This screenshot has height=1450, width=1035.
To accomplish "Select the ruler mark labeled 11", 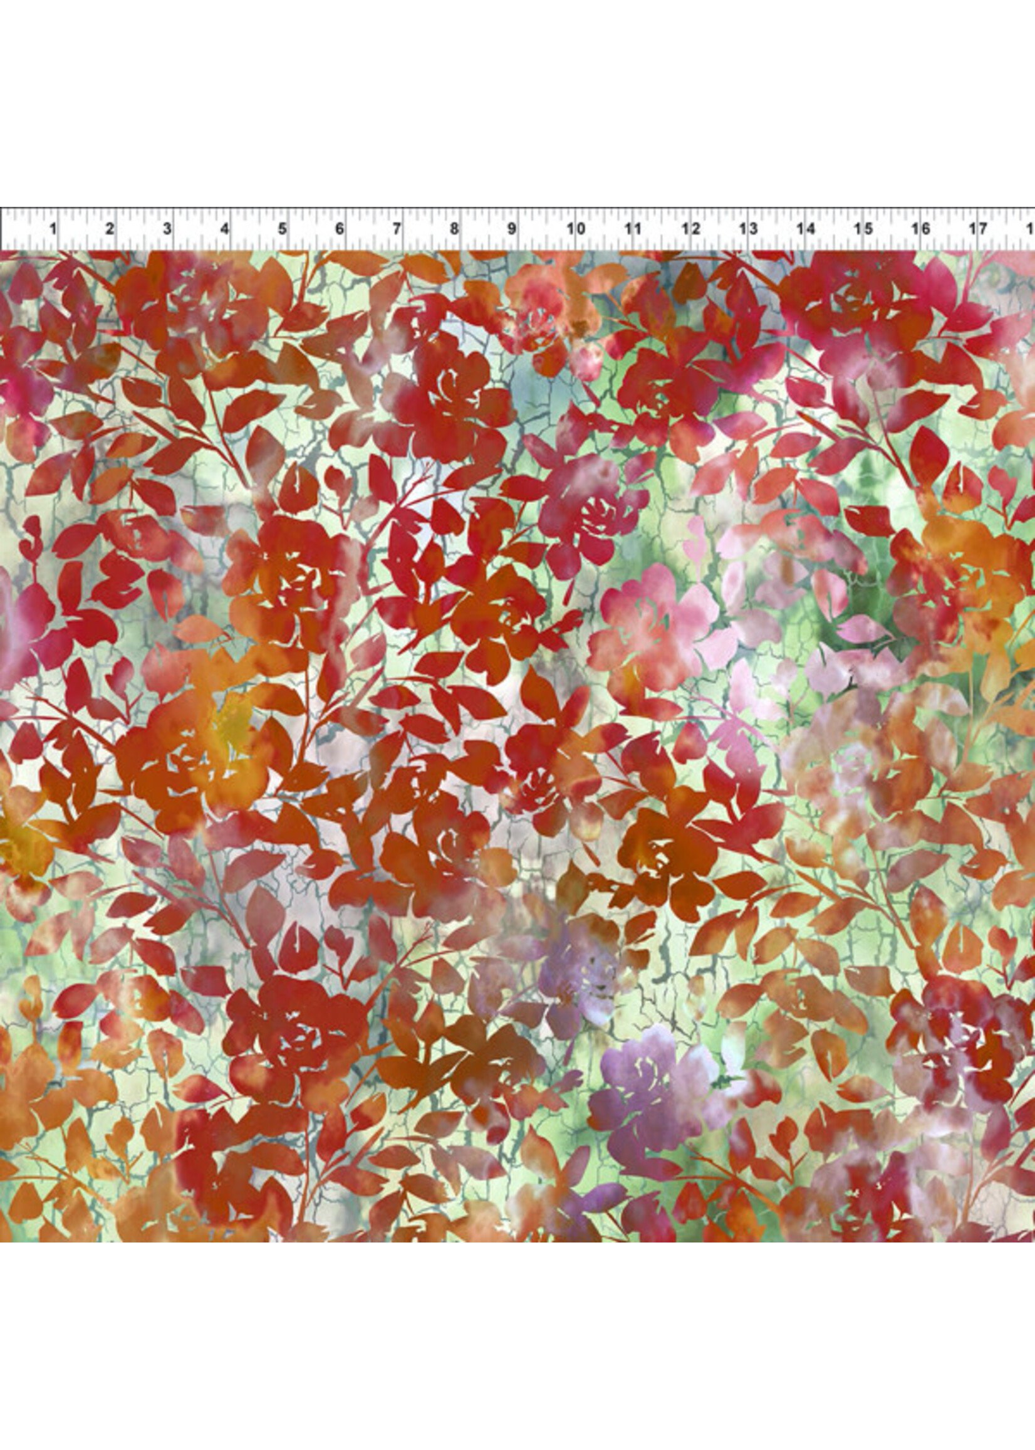I will tap(632, 228).
